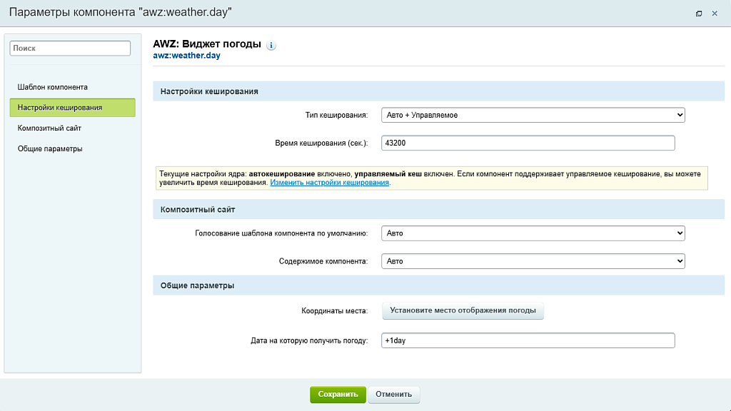Viewport: 731px width, 411px height.
Task: Expand the dialog window with the restore icon
Action: (699, 14)
